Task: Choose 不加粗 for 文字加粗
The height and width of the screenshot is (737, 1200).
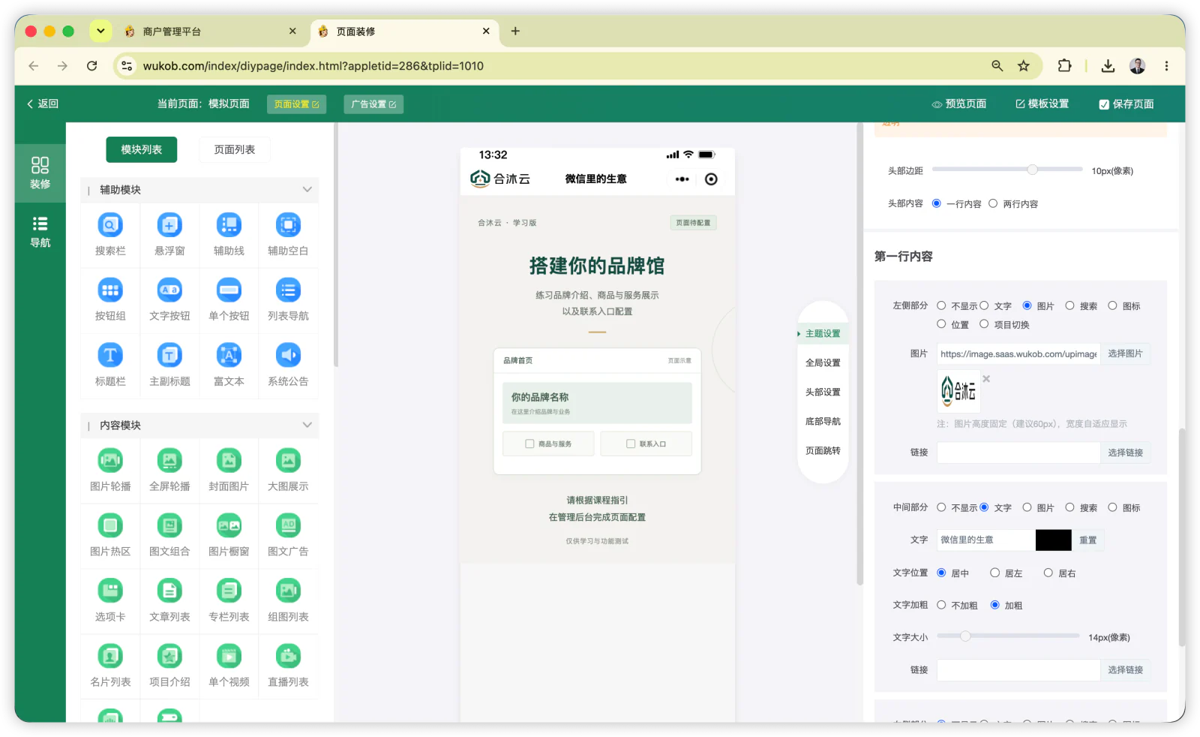Action: click(941, 605)
